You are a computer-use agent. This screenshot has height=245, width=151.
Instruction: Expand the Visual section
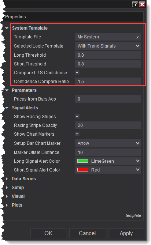[7, 196]
